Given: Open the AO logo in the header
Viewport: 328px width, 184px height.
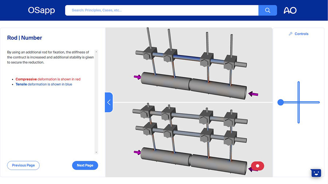Looking at the screenshot, I should pos(290,11).
